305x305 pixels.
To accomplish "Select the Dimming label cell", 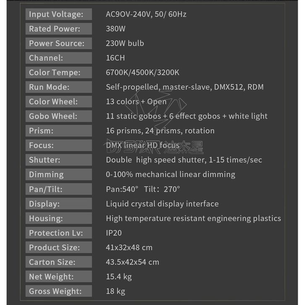I will (x=58, y=174).
